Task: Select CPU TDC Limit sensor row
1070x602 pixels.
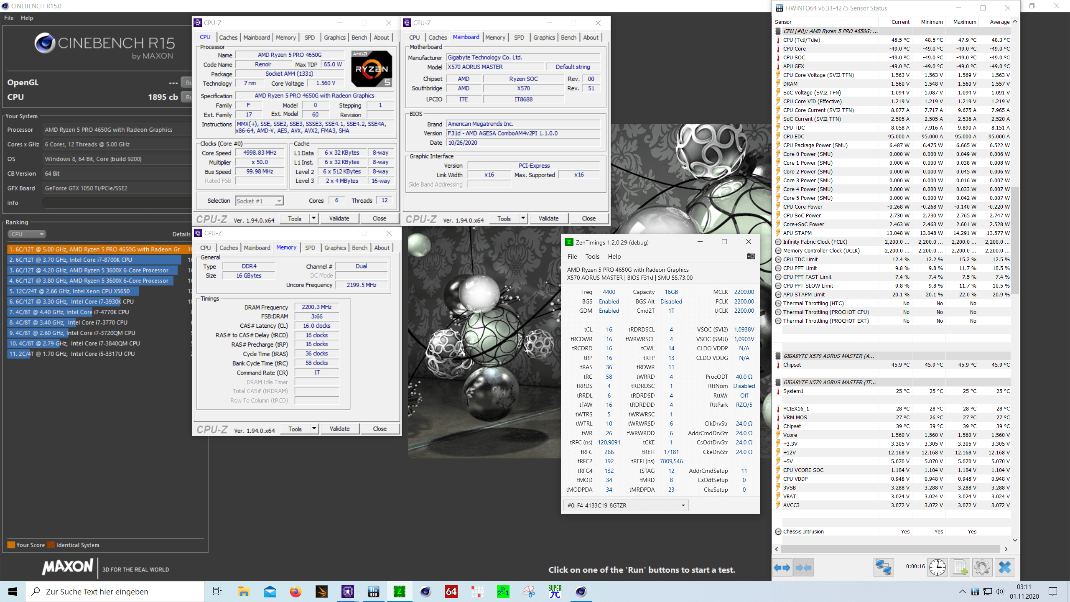Action: [892, 259]
